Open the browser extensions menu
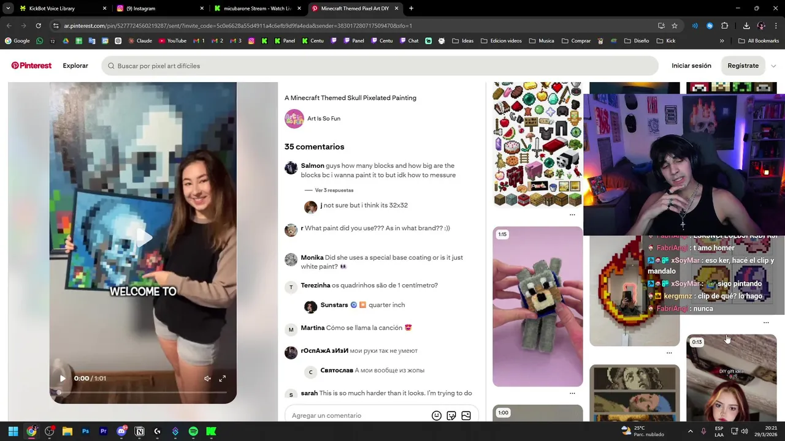Image resolution: width=785 pixels, height=441 pixels. click(725, 26)
